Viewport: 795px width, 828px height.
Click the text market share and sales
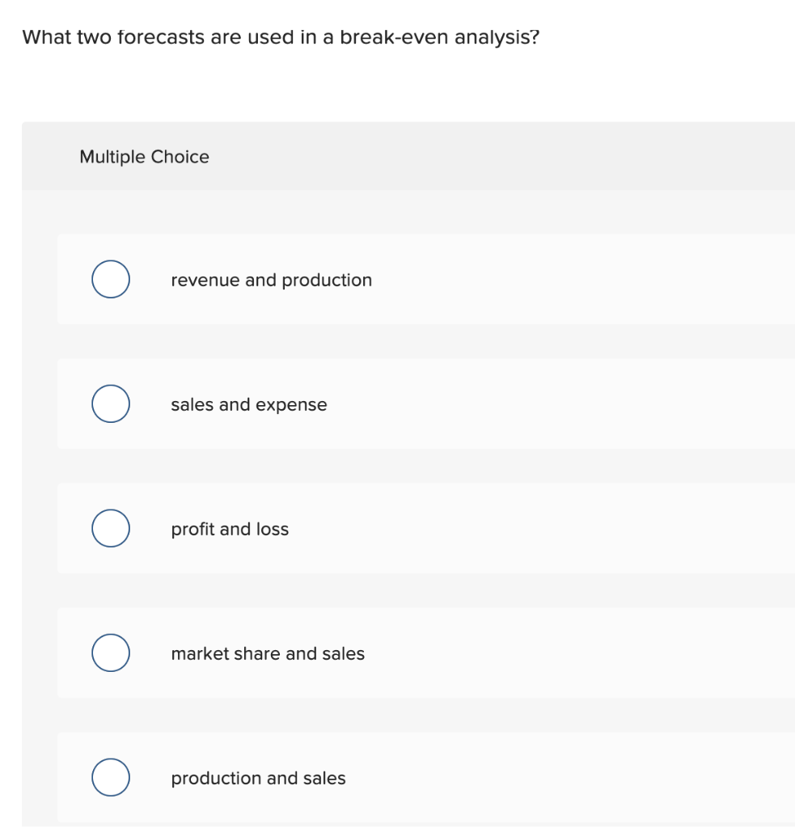(x=267, y=653)
